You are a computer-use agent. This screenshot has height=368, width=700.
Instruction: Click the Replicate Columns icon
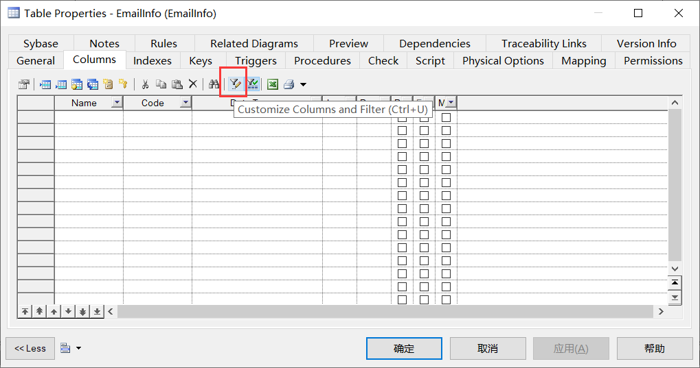(93, 84)
